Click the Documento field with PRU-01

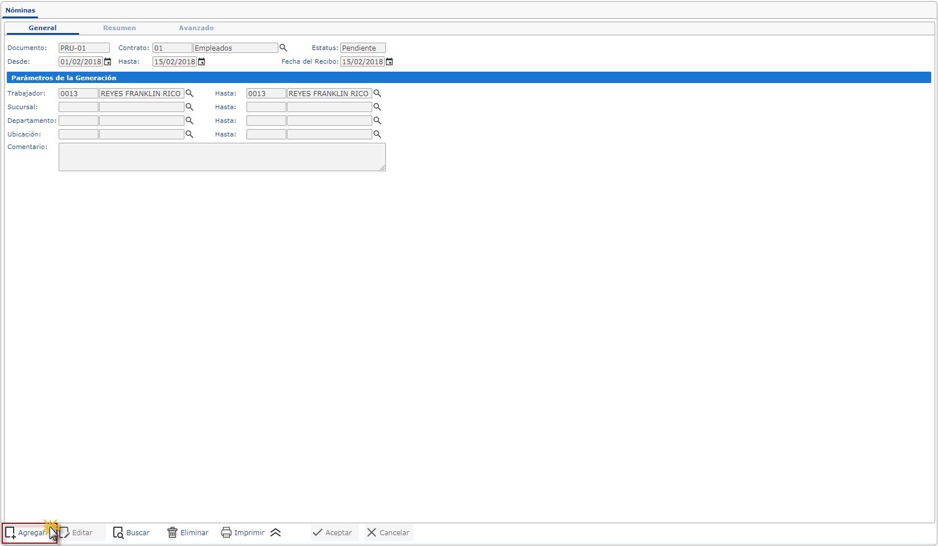click(84, 48)
